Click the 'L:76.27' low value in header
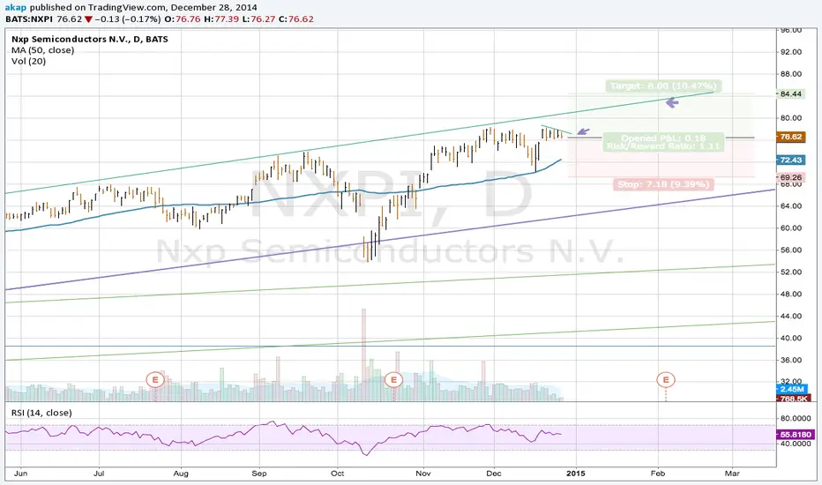Image resolution: width=822 pixels, height=485 pixels. click(258, 19)
